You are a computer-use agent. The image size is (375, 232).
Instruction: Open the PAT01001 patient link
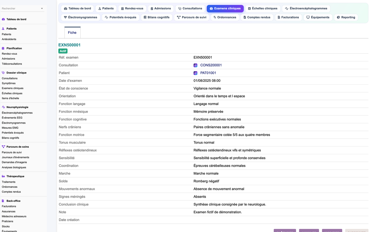(x=208, y=73)
